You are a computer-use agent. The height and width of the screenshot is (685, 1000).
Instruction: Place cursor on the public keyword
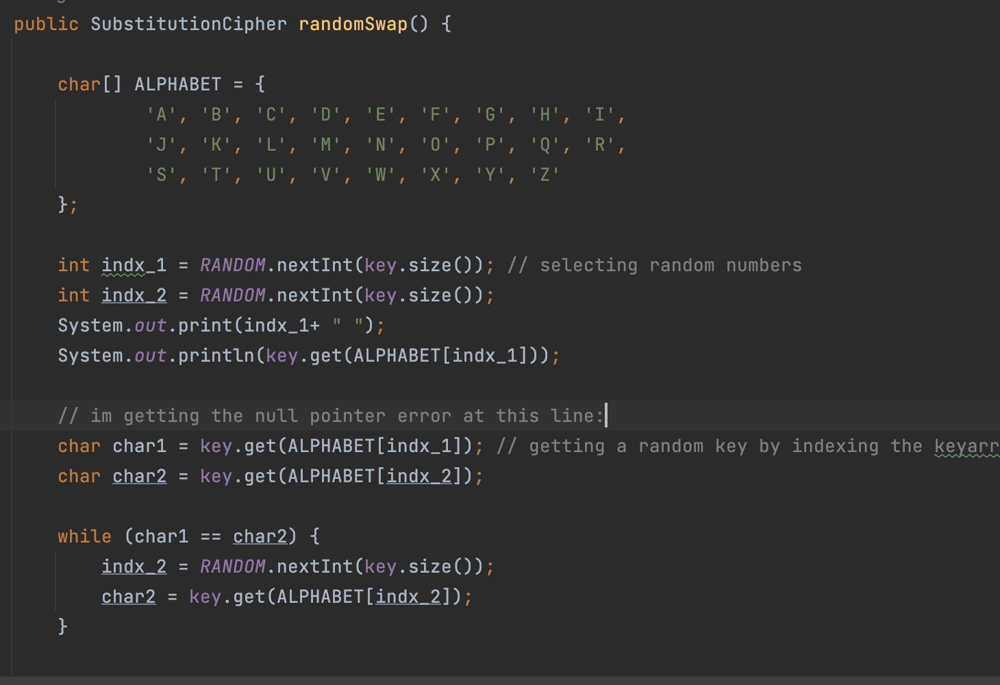click(46, 24)
